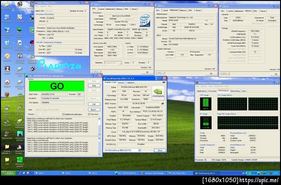
Task: Open the SPD tab in CPU-Z mainboard window
Action: [190, 10]
